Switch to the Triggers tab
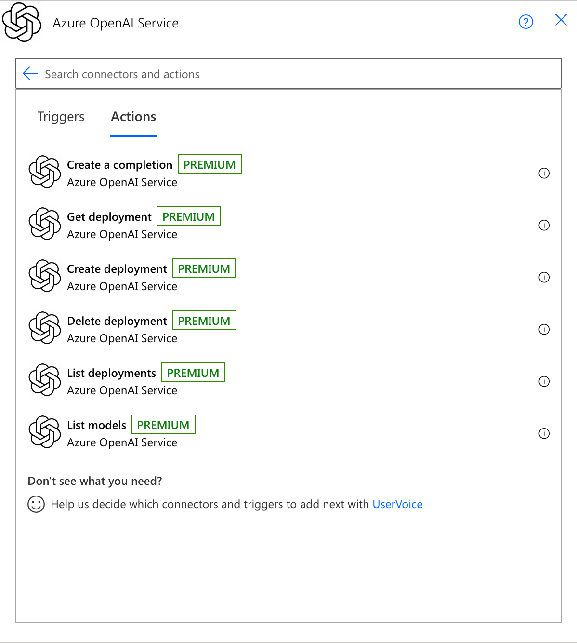Image resolution: width=577 pixels, height=643 pixels. click(61, 117)
